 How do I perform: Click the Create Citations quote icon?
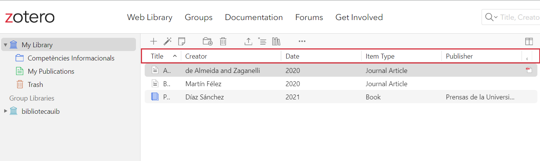point(262,41)
